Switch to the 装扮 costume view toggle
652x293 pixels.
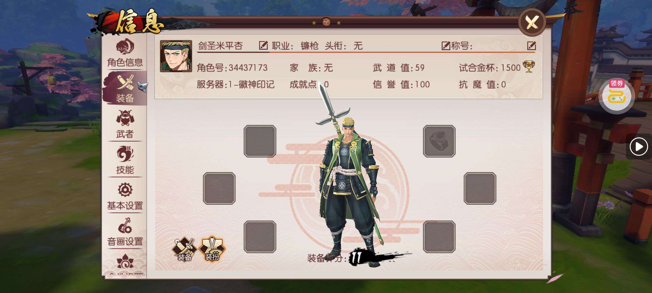click(212, 249)
